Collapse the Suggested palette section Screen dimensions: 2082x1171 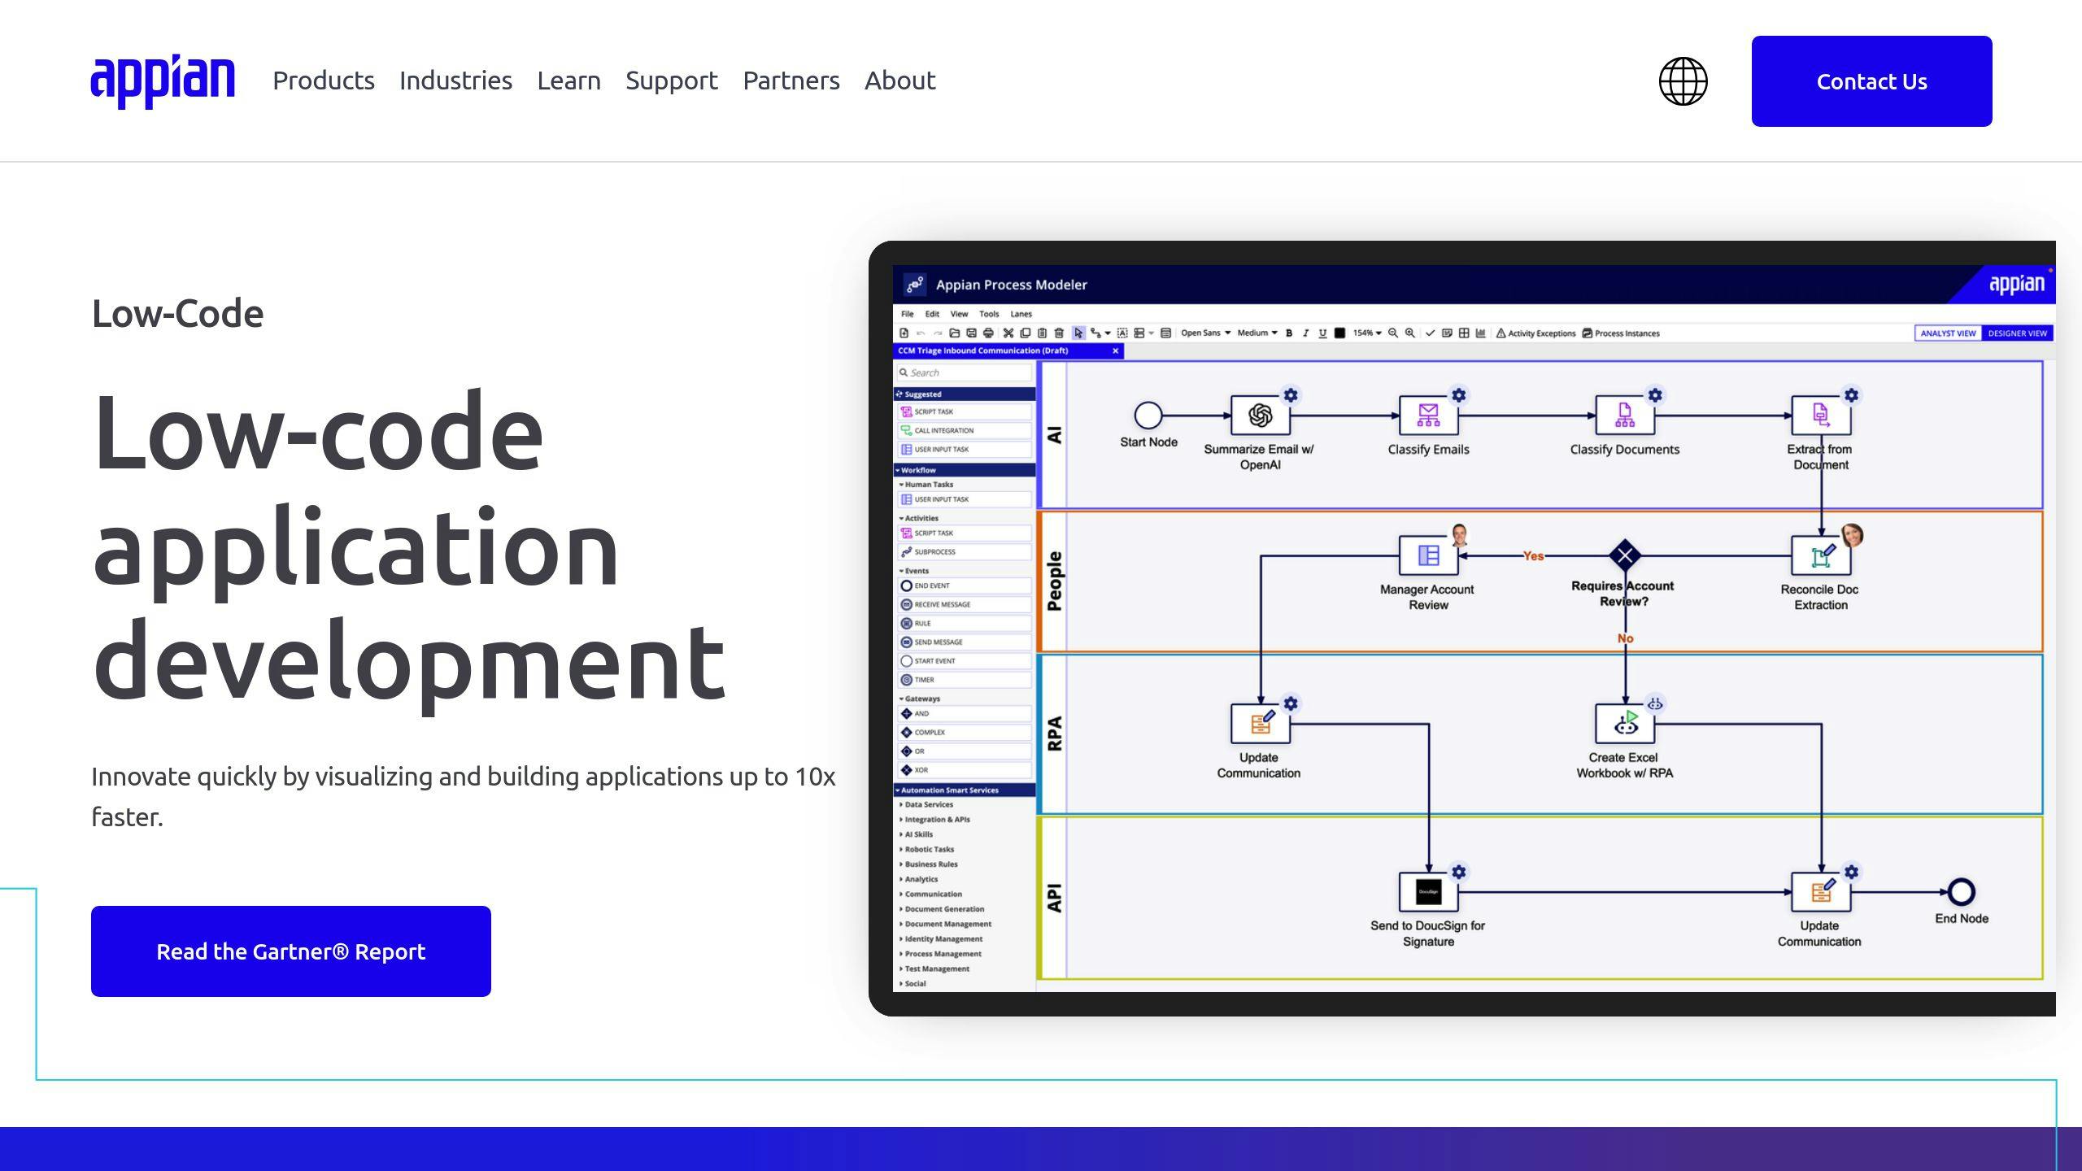(965, 394)
